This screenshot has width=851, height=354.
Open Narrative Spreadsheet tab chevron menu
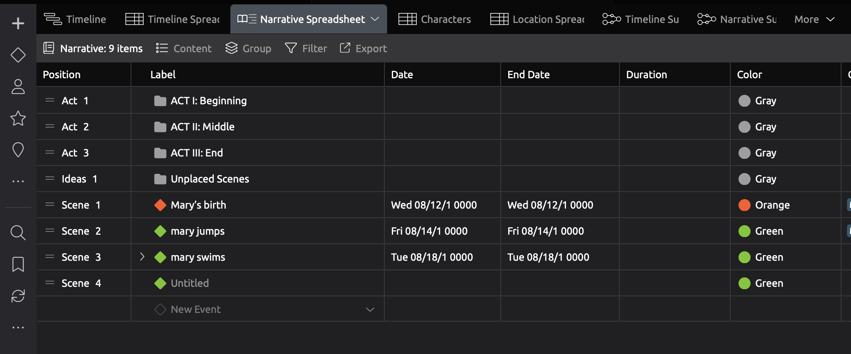(x=375, y=19)
